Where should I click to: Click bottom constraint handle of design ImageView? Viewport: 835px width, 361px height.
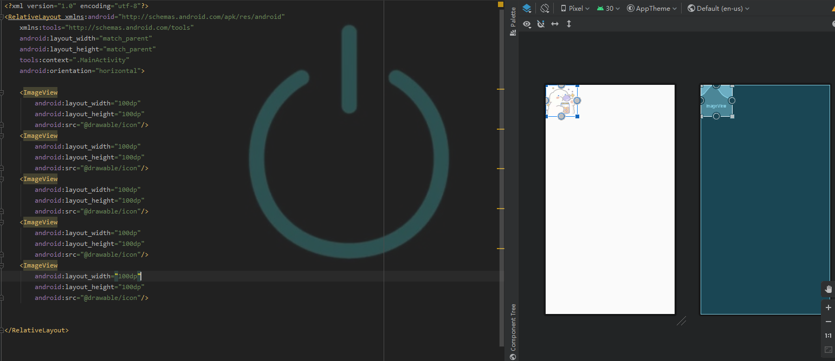(x=561, y=116)
